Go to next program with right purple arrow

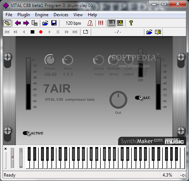(x=26, y=23)
